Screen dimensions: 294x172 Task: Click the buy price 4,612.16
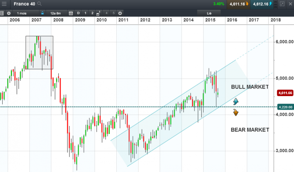262,4
